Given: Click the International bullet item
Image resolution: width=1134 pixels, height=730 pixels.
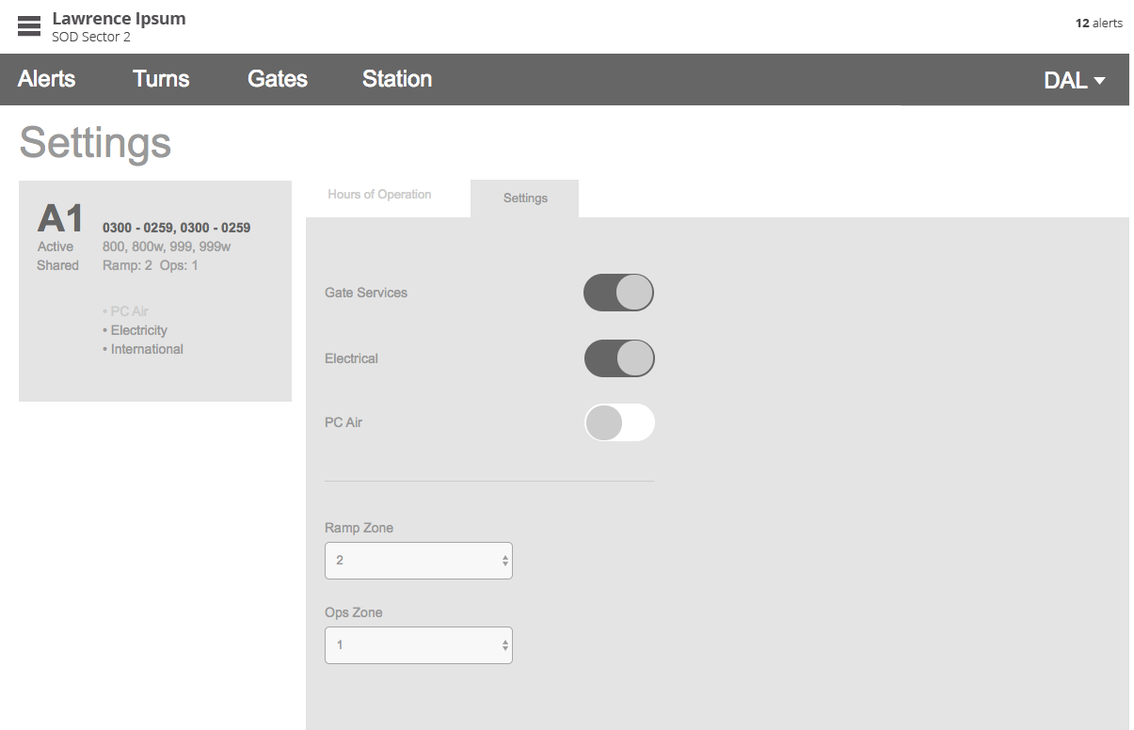Looking at the screenshot, I should point(146,349).
